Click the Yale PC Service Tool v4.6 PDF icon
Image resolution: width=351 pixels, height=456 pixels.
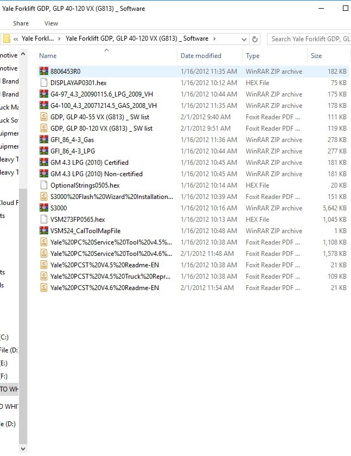(43, 254)
